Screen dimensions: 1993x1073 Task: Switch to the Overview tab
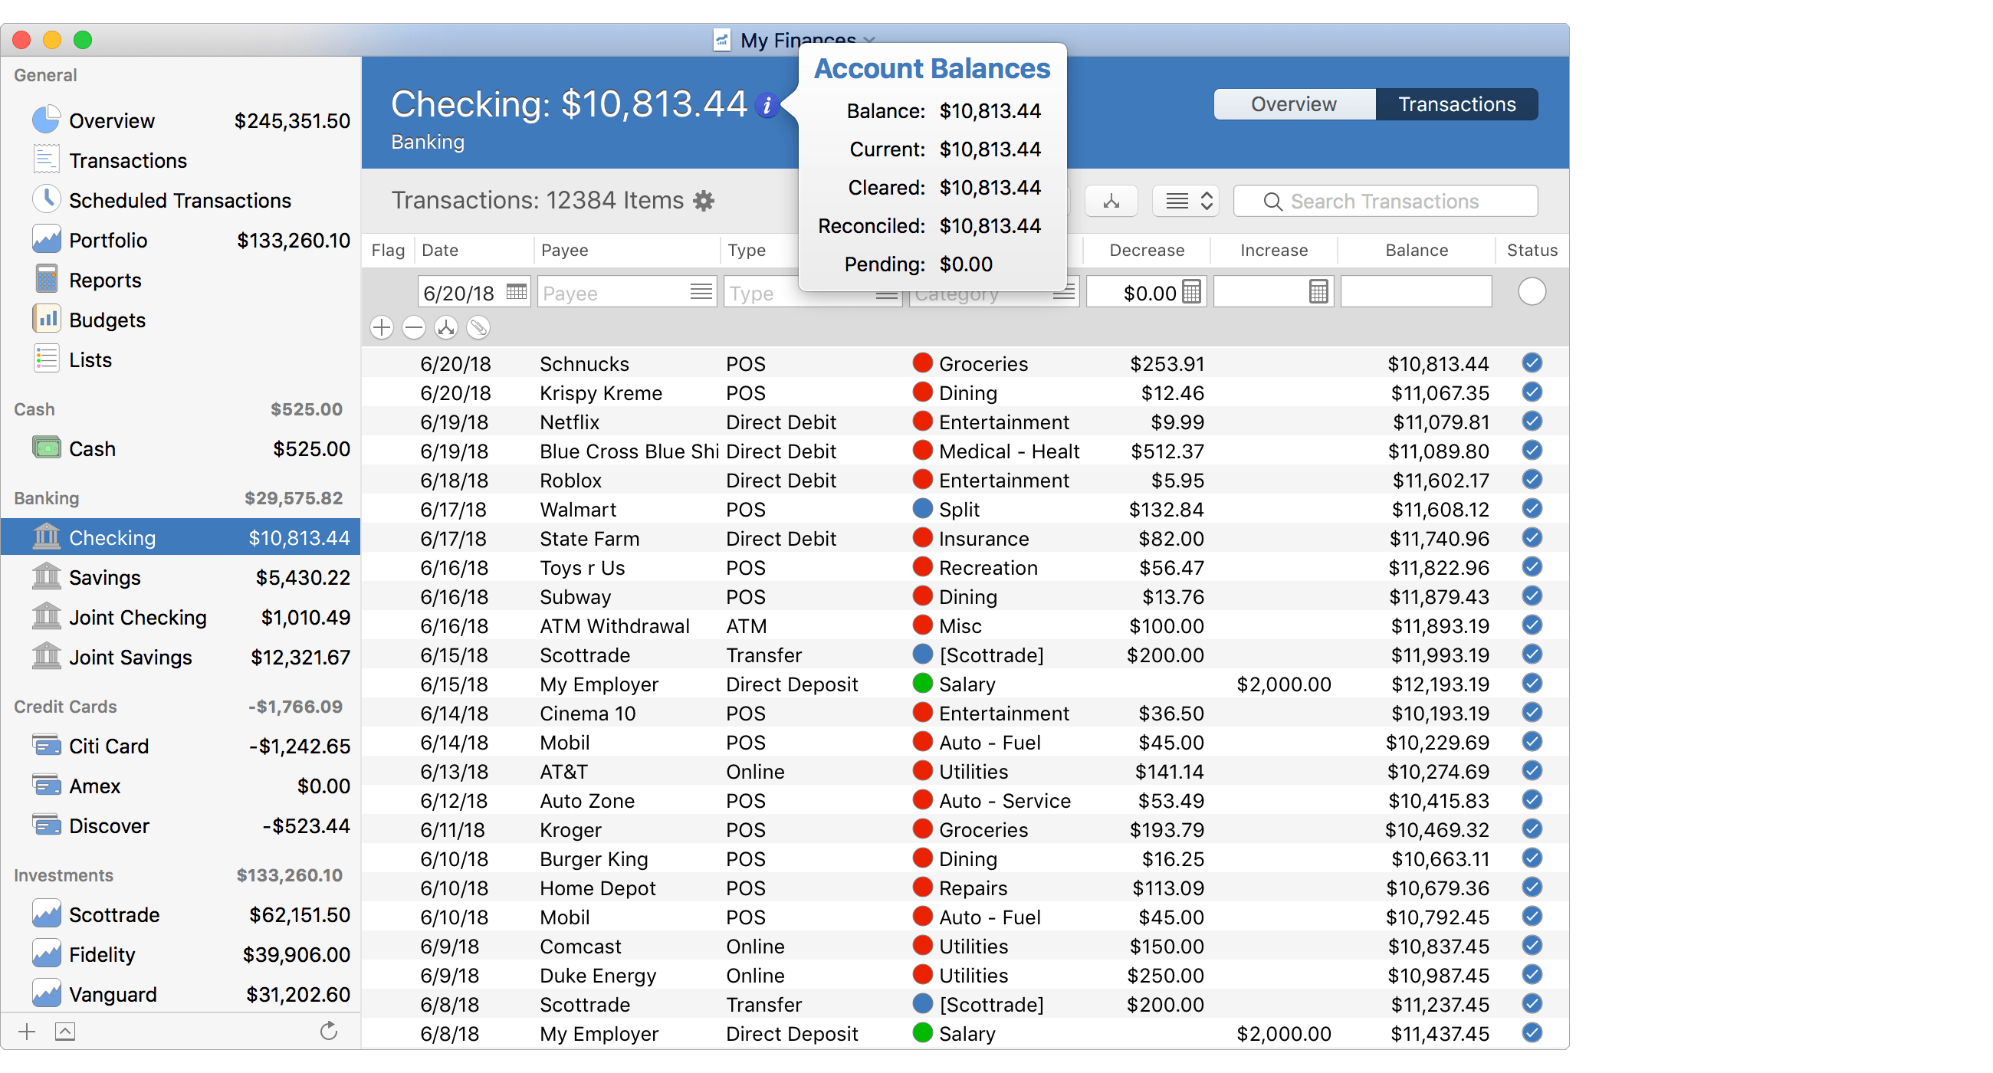point(1293,103)
